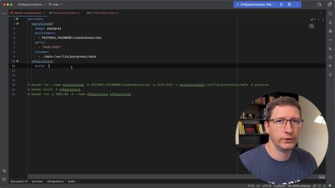Click line number 14 in gutter
This screenshot has width=335, height=188.
point(14,80)
